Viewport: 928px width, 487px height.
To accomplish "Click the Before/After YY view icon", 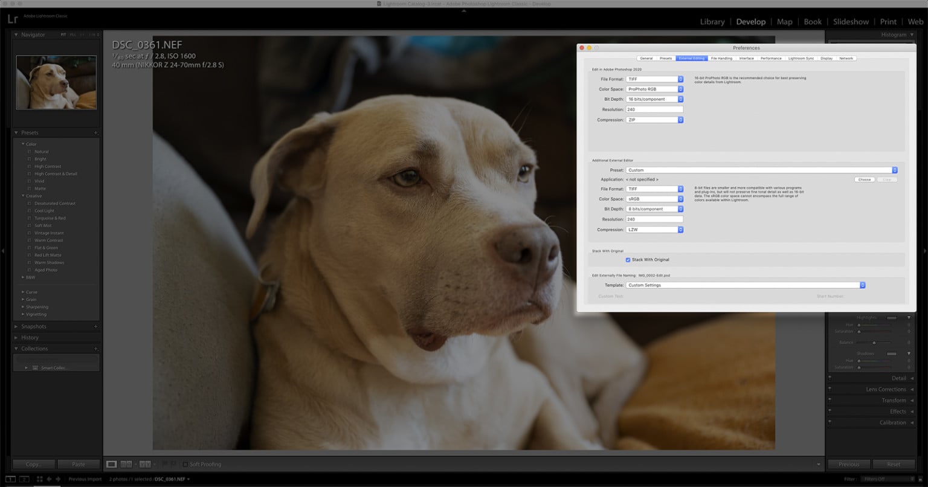I will point(145,464).
